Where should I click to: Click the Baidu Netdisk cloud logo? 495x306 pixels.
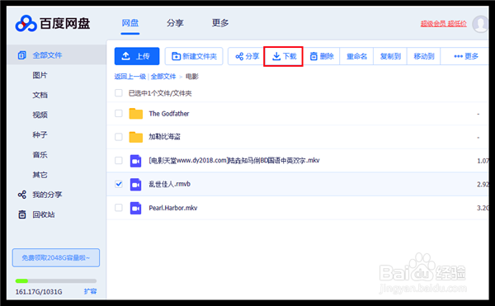click(x=26, y=23)
